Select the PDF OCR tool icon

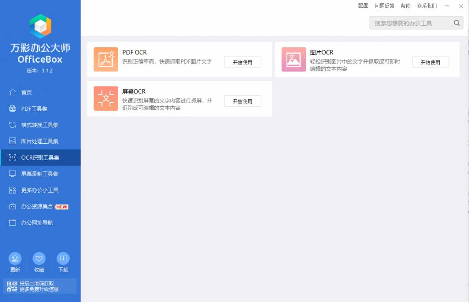[106, 59]
